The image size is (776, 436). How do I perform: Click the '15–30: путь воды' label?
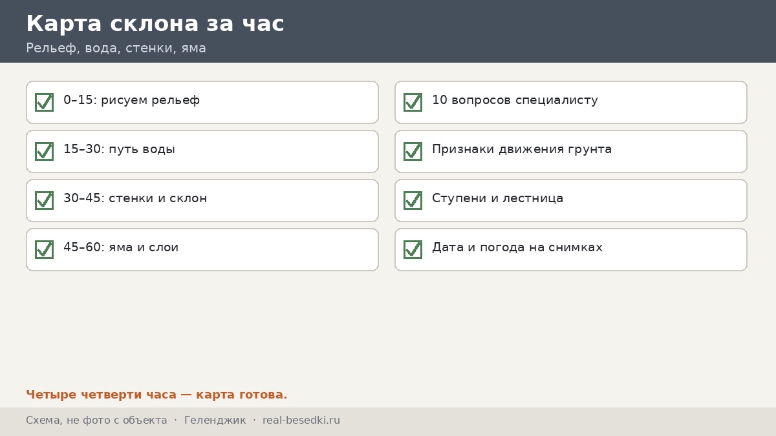pyautogui.click(x=119, y=149)
